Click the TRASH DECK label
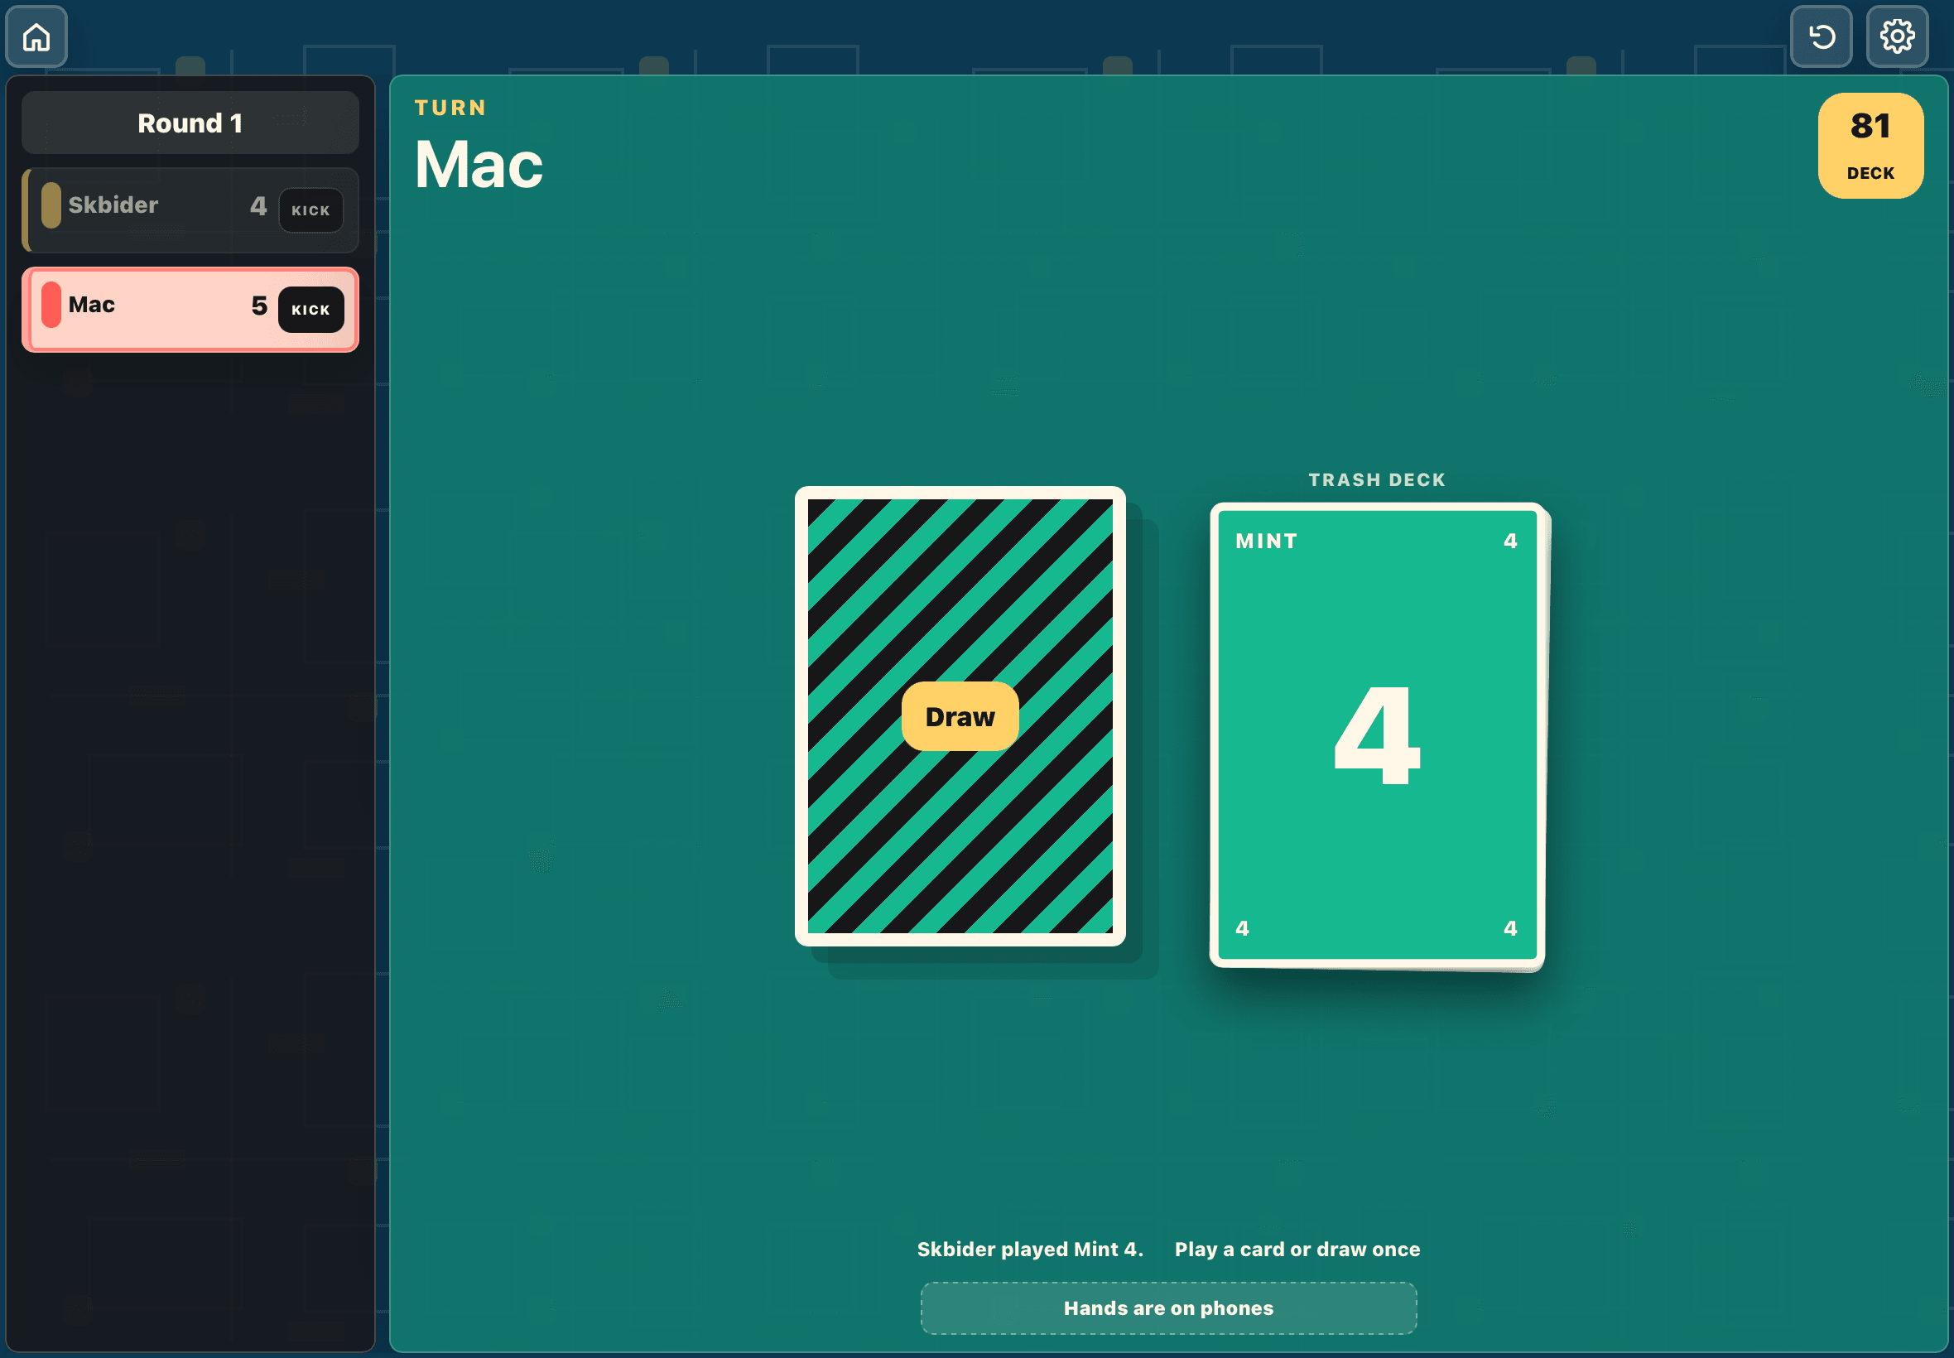 click(1376, 480)
